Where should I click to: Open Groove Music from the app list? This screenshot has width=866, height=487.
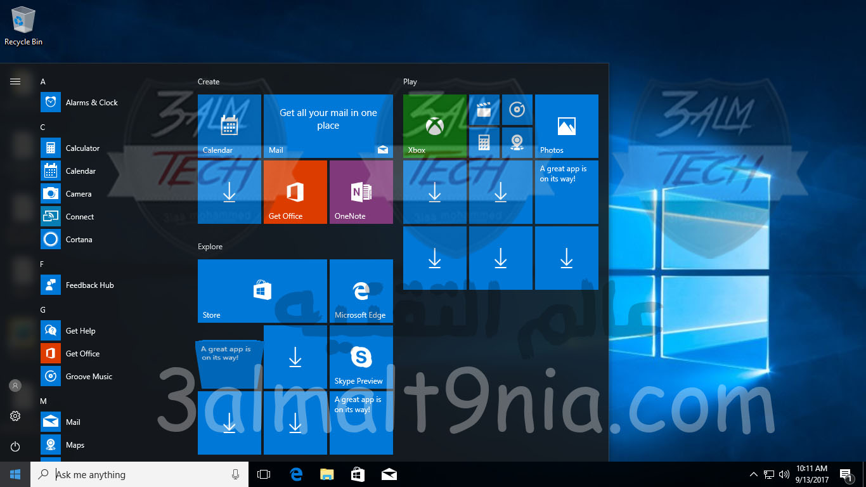tap(108, 377)
